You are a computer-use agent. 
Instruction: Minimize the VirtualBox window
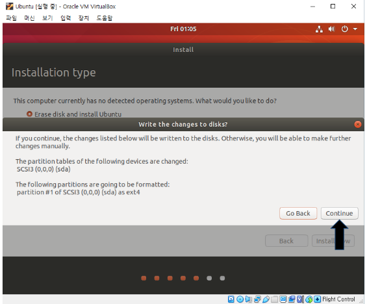(312, 6)
